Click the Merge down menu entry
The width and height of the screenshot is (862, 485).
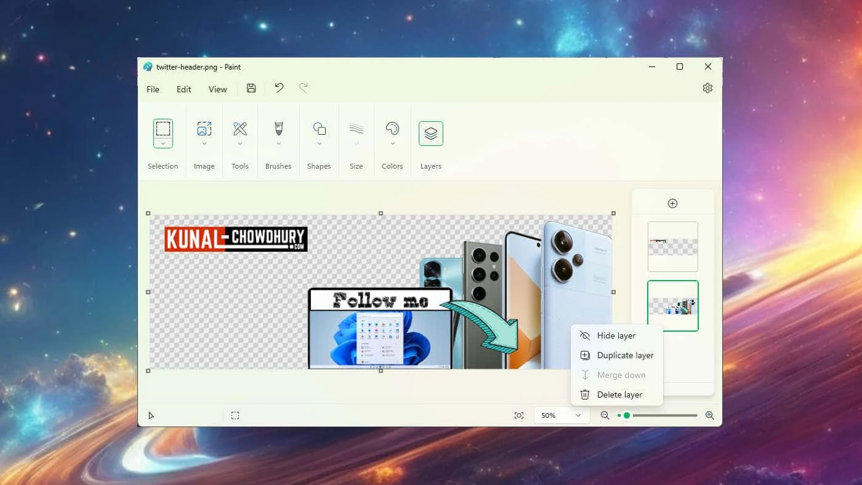tap(617, 375)
